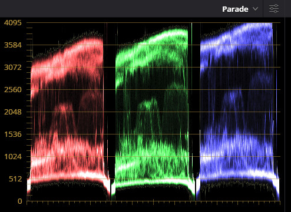Click the Parade scope type label

pos(235,9)
